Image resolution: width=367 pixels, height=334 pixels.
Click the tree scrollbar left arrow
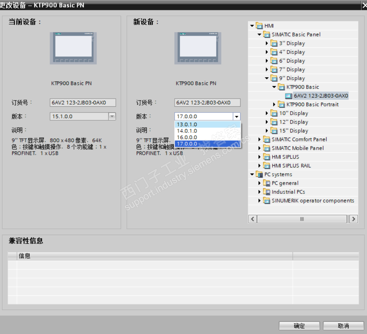[x=253, y=219]
